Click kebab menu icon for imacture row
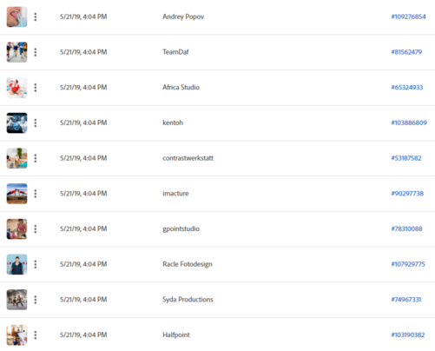 point(36,194)
